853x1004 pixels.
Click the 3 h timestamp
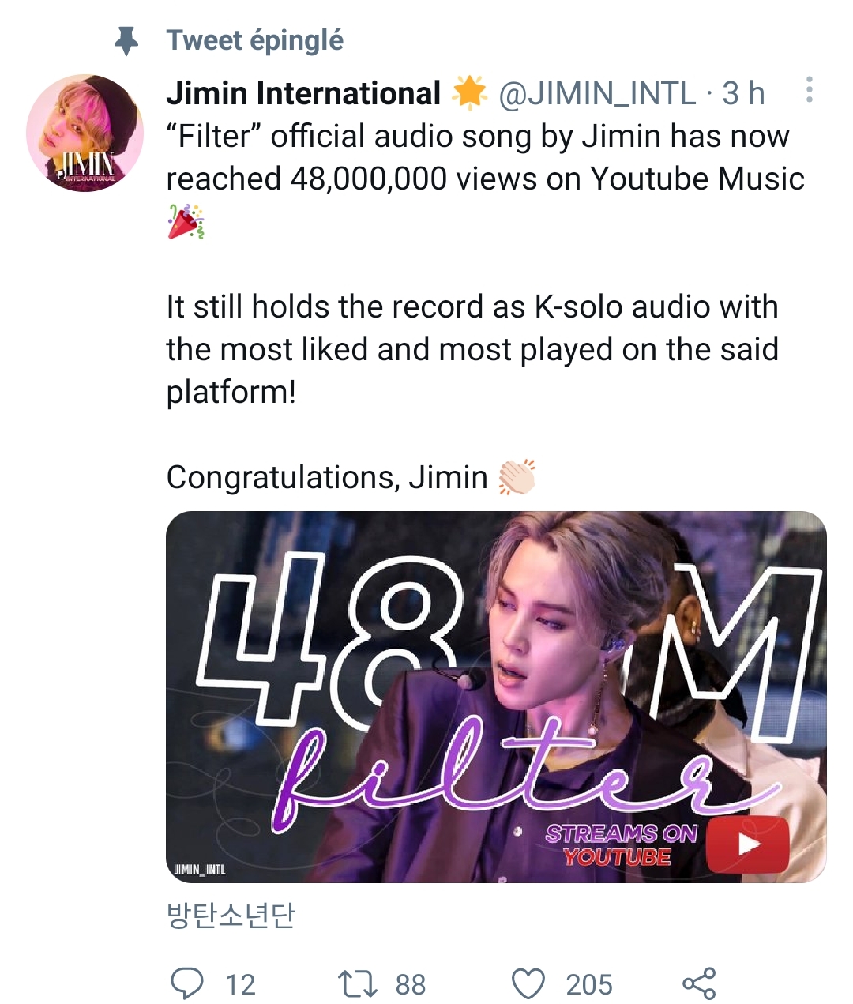tap(743, 93)
